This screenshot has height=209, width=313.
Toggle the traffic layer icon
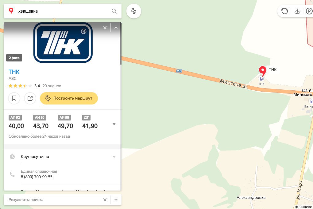point(284,11)
